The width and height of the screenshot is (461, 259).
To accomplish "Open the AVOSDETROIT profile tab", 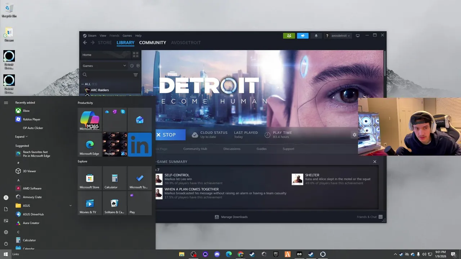I will pos(186,42).
